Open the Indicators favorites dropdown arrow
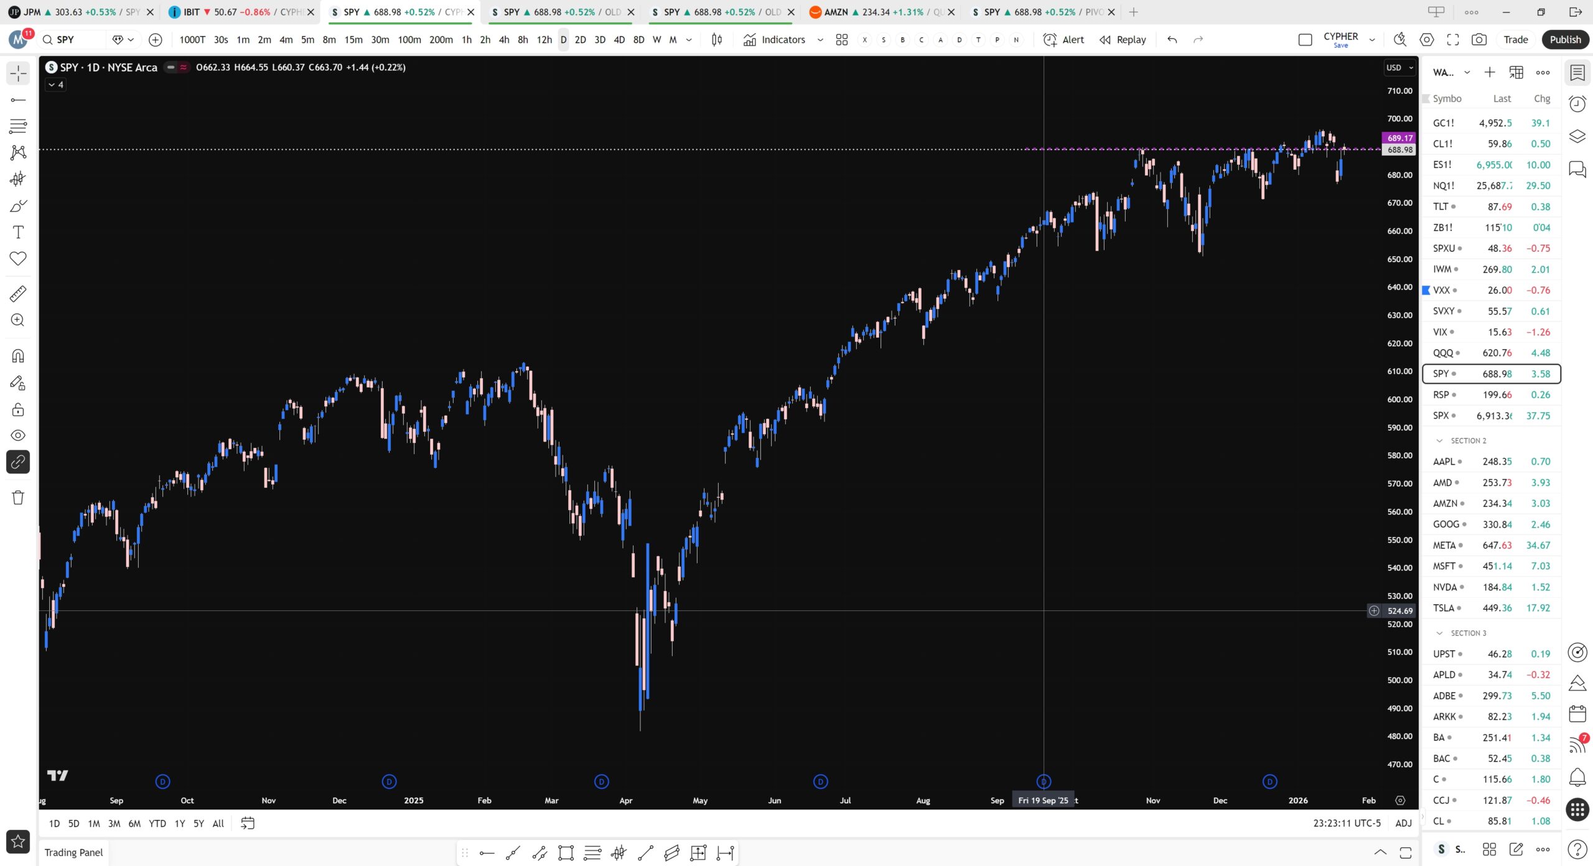 [820, 40]
